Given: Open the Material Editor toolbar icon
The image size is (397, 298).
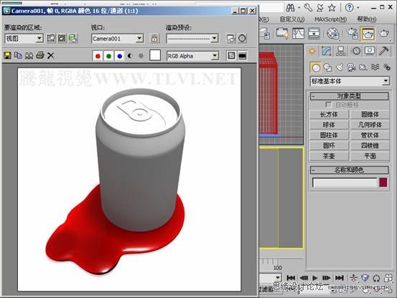Looking at the screenshot, I should 333,34.
